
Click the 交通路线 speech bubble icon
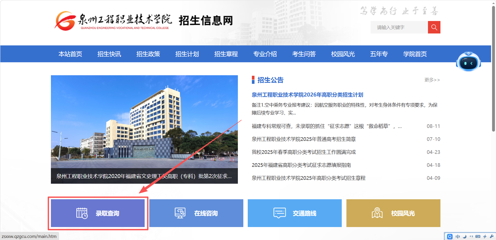(279, 213)
